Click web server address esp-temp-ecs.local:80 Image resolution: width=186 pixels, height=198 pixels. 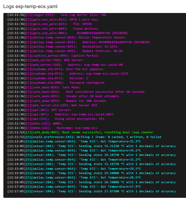tap(65, 65)
